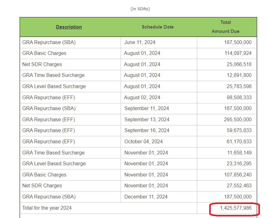Click the amount 11,658,149
The width and height of the screenshot is (268, 218).
point(239,153)
